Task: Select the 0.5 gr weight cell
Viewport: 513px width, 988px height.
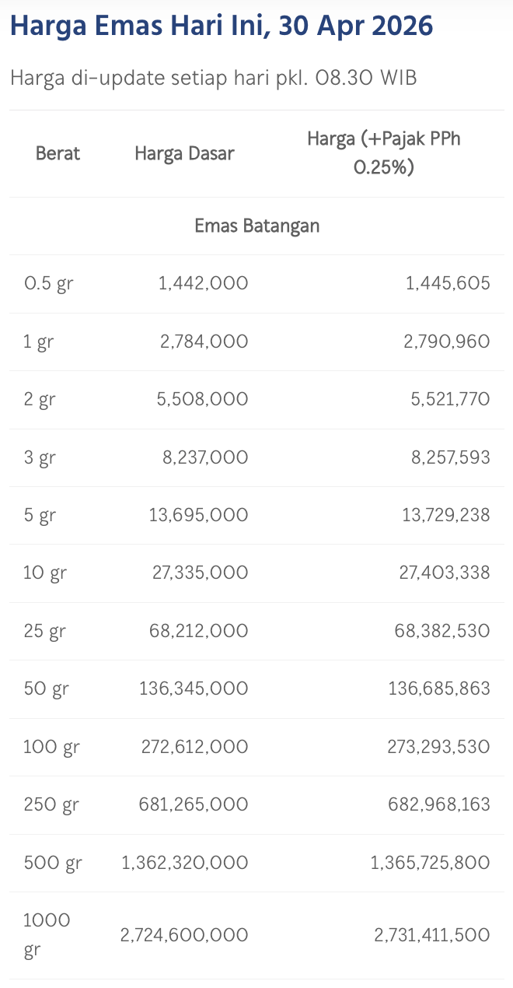Action: tap(48, 283)
